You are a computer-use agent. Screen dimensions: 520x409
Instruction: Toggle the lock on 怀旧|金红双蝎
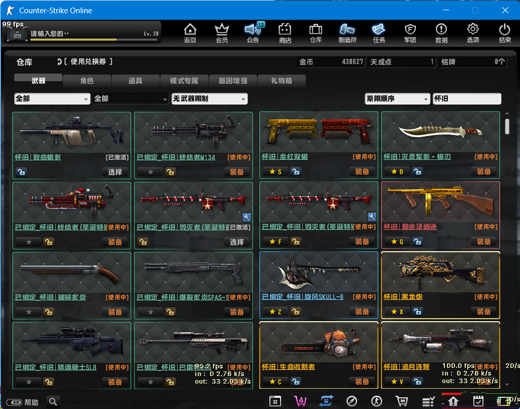(x=296, y=172)
